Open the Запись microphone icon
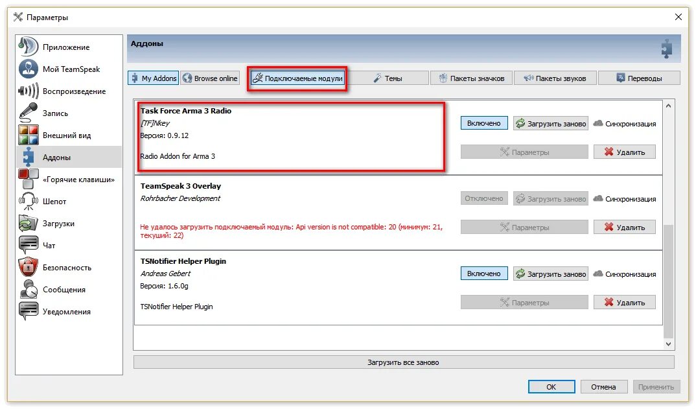Screen dimensions: 696x409 pos(29,113)
